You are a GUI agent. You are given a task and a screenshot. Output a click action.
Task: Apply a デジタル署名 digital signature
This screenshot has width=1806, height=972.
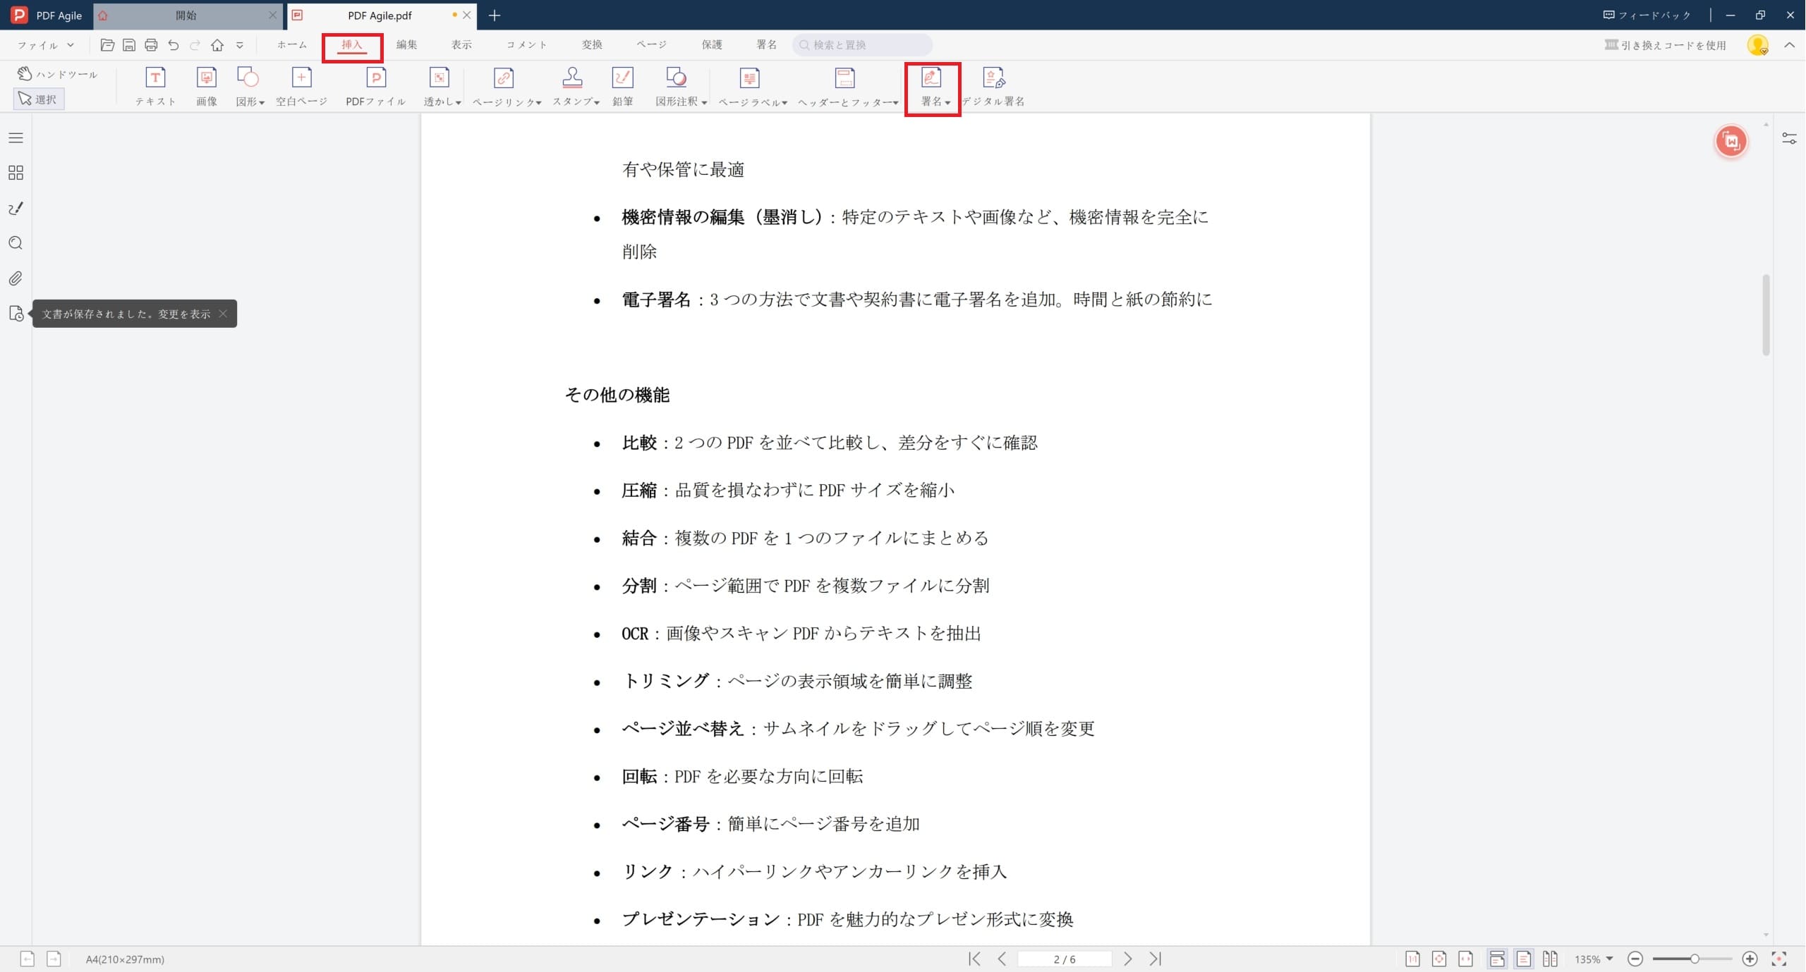click(994, 85)
